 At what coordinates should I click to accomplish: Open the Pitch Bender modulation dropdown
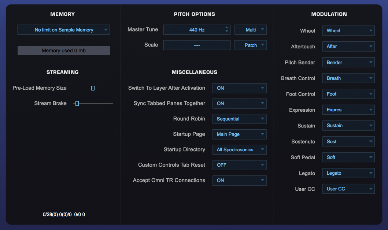click(x=348, y=62)
